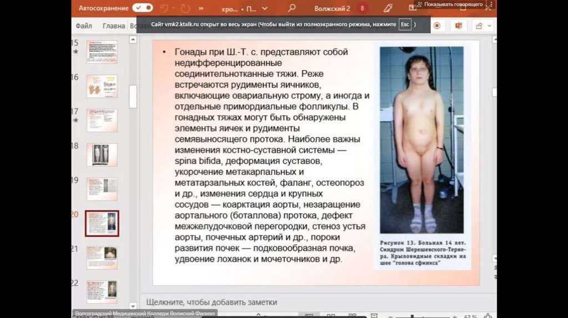Expand the quick access toolbar overflow chevrons
This screenshot has width=568, height=318.
[201, 9]
